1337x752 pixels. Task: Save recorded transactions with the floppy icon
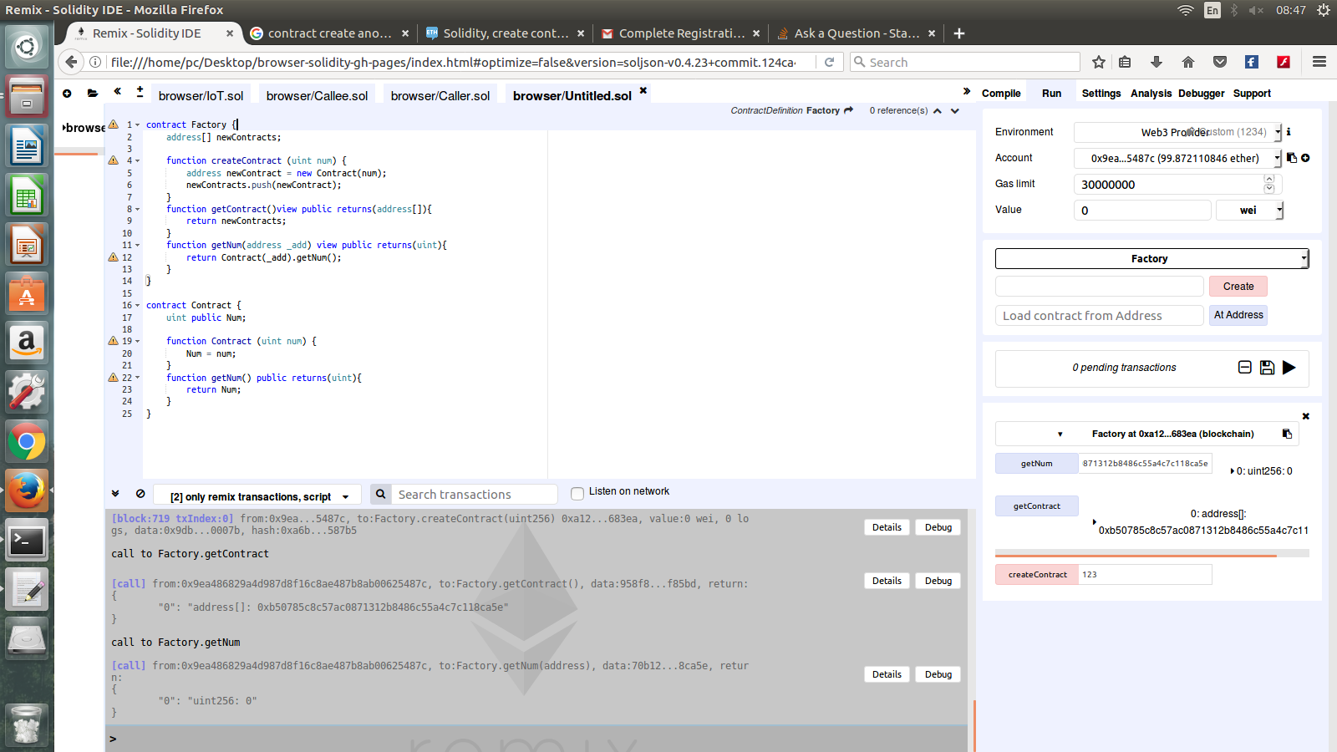point(1267,367)
